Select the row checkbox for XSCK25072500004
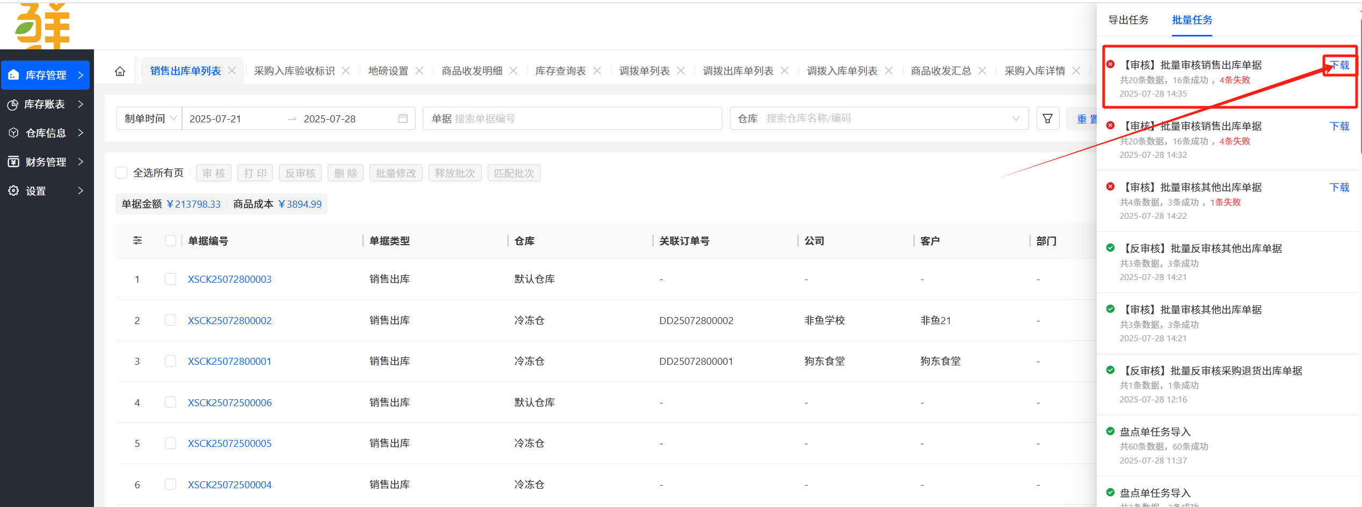Image resolution: width=1362 pixels, height=507 pixels. (170, 484)
